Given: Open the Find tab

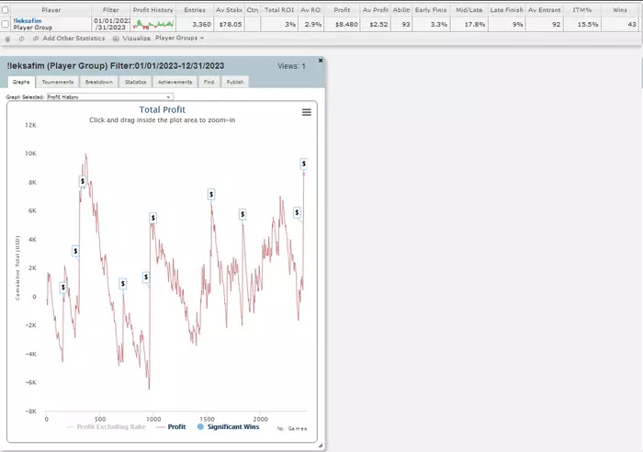Looking at the screenshot, I should point(209,82).
